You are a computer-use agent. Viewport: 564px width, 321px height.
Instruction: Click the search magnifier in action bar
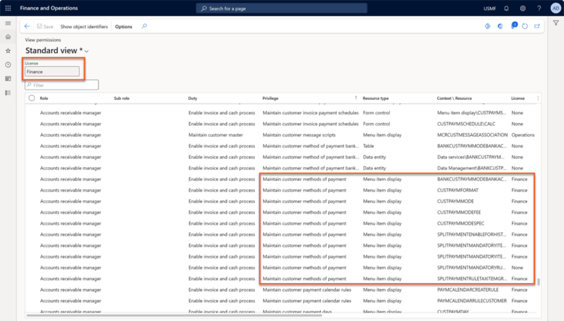coord(144,26)
